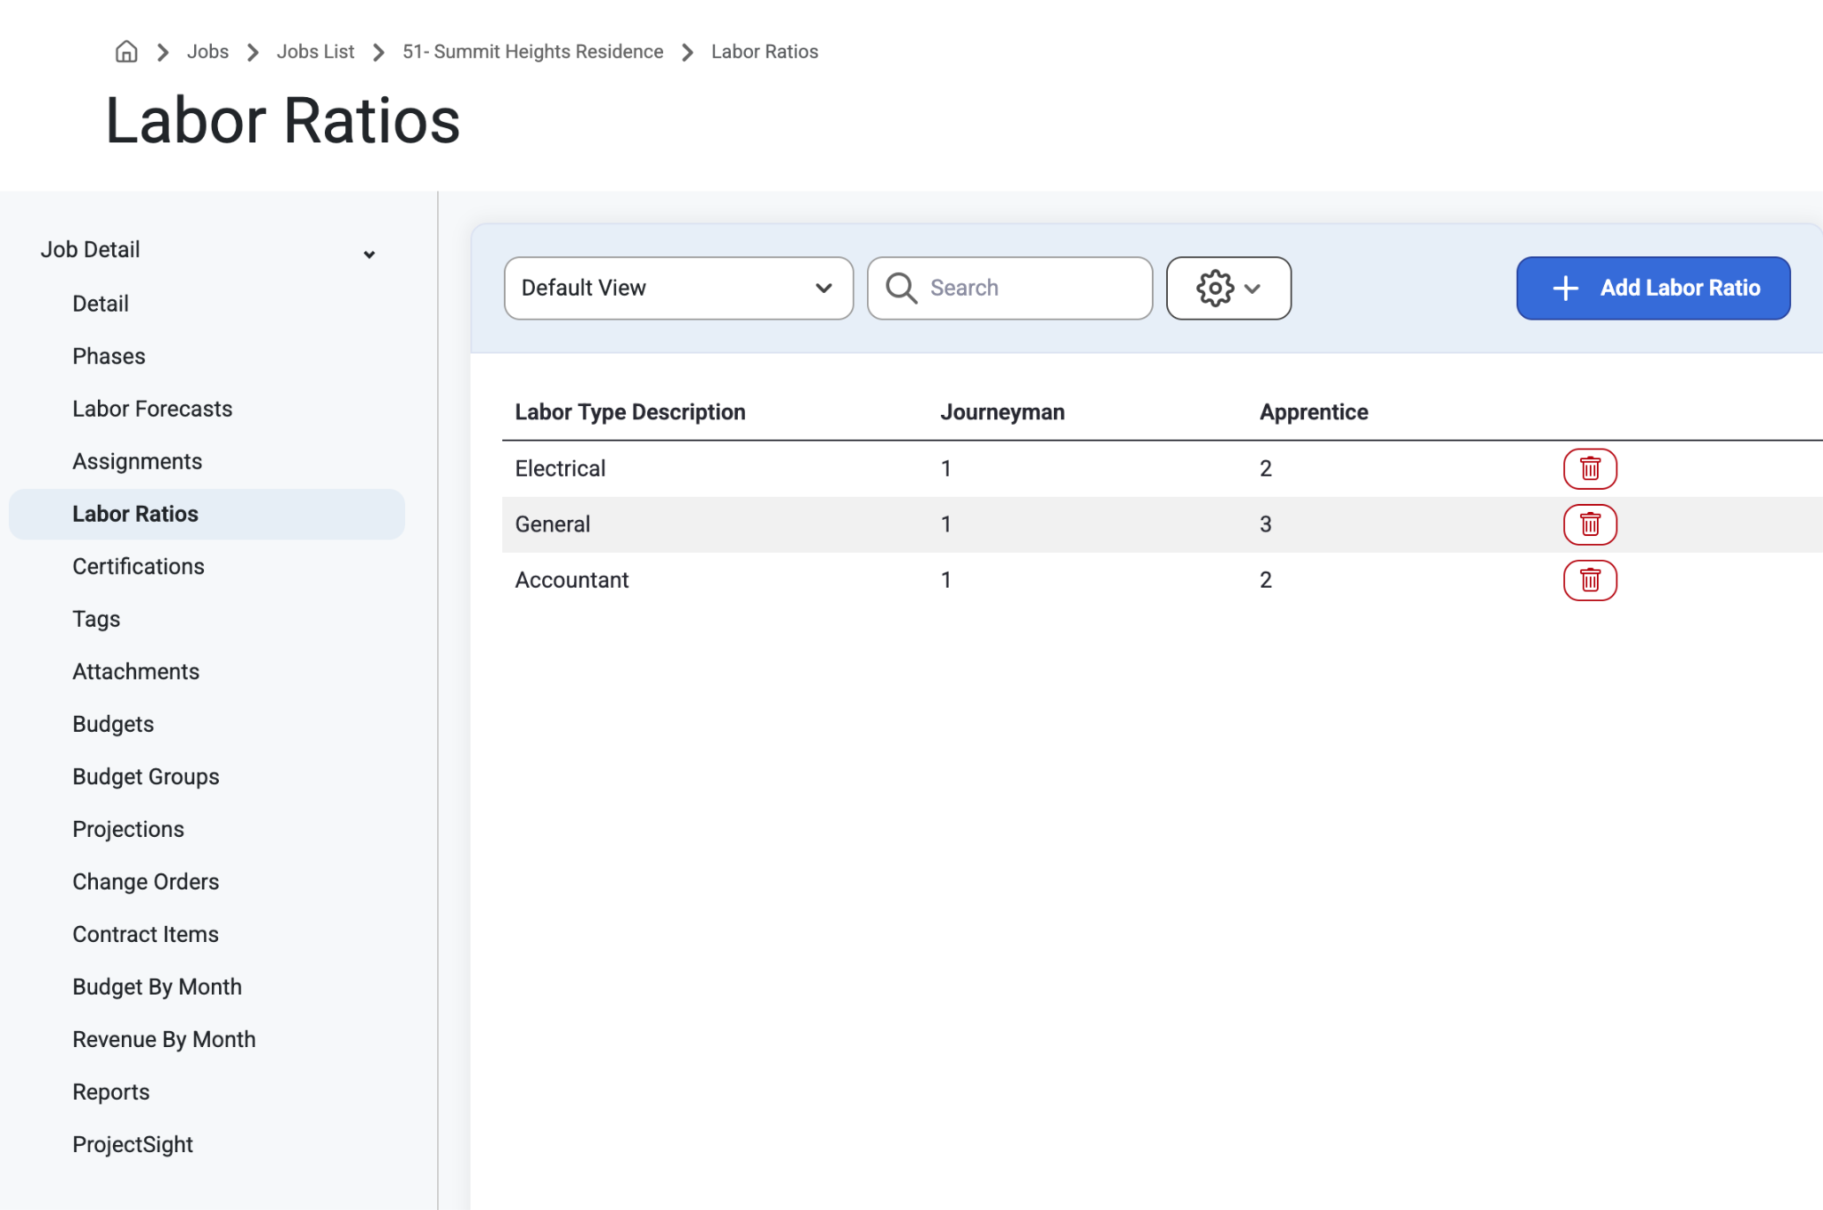Select the Electrical labor type cell
The image size is (1823, 1210).
pyautogui.click(x=560, y=468)
